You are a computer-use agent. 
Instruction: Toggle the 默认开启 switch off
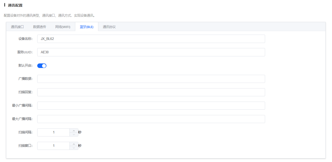42,66
